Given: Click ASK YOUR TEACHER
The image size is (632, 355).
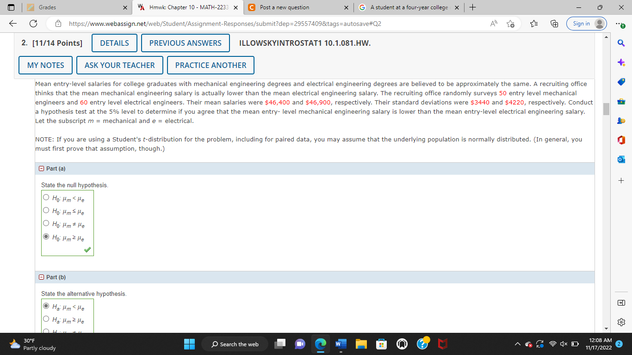Looking at the screenshot, I should (x=119, y=65).
